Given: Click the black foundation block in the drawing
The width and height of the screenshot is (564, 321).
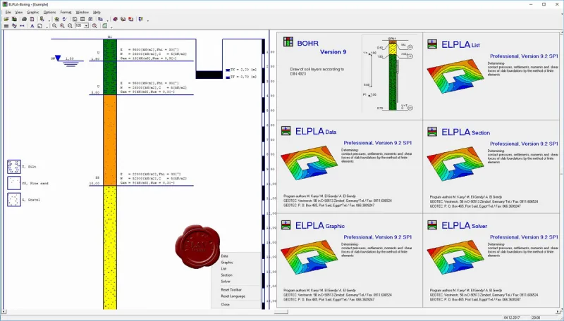Looking at the screenshot, I should point(209,75).
